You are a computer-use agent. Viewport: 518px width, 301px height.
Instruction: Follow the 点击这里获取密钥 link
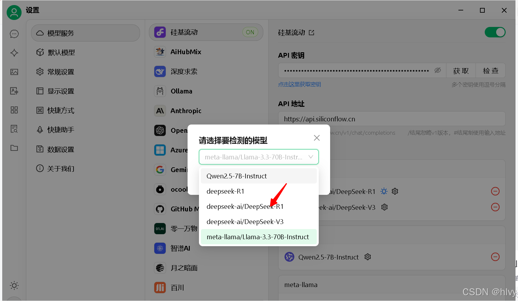[300, 85]
